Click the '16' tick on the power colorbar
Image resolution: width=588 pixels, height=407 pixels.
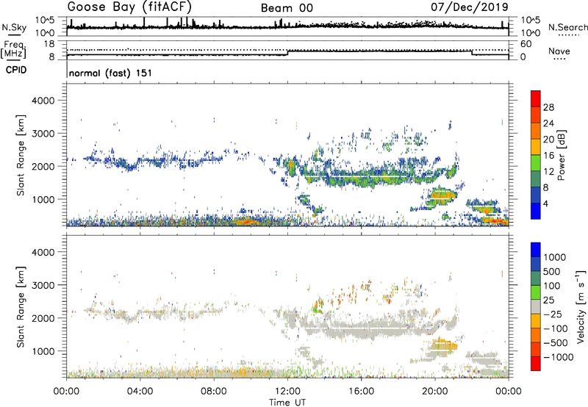pyautogui.click(x=548, y=156)
